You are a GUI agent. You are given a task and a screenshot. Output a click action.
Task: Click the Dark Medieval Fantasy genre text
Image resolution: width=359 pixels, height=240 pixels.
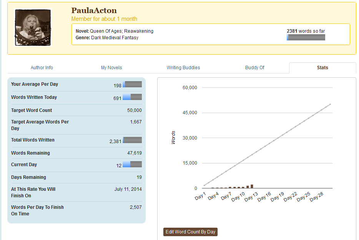115,38
